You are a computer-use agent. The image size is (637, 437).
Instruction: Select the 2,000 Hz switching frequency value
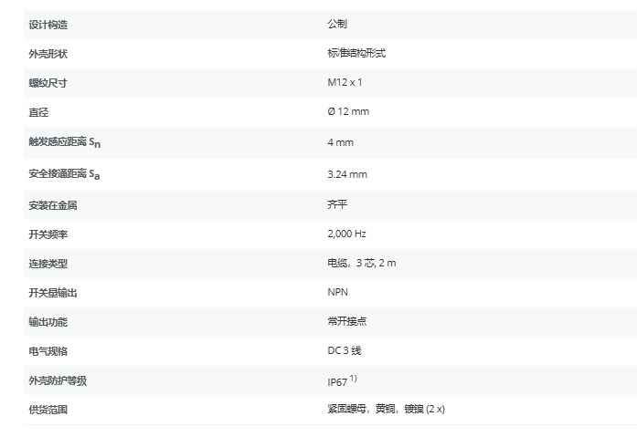pyautogui.click(x=346, y=234)
